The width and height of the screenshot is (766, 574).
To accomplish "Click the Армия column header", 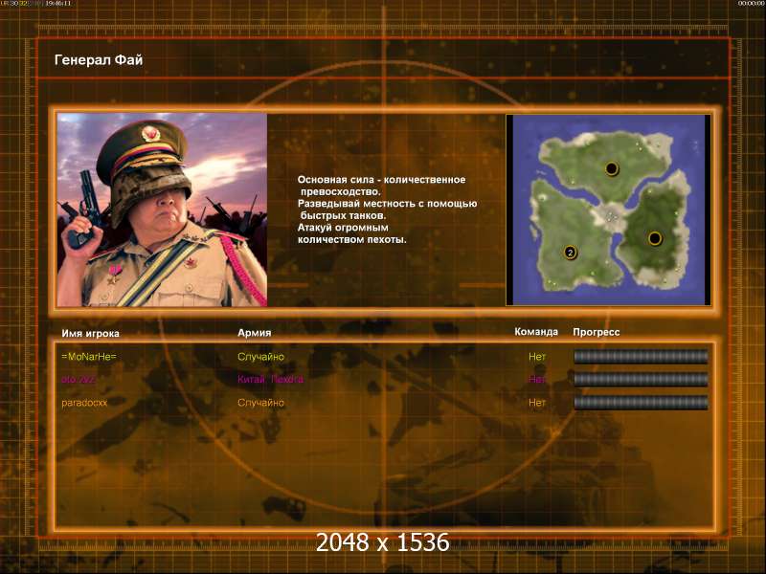I will 254,333.
